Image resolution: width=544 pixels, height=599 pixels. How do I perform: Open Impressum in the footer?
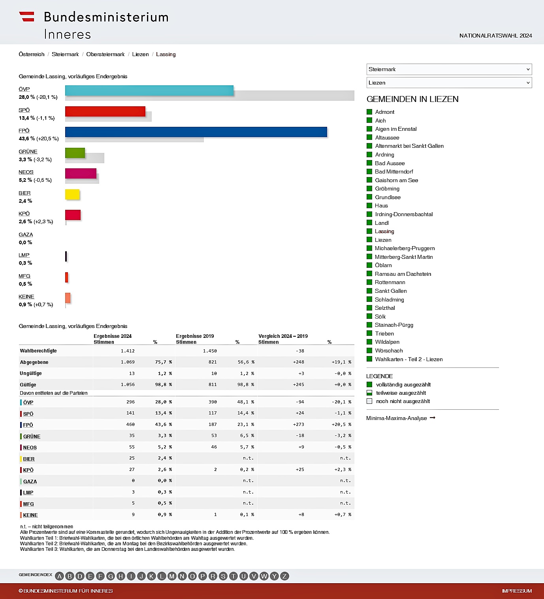517,591
